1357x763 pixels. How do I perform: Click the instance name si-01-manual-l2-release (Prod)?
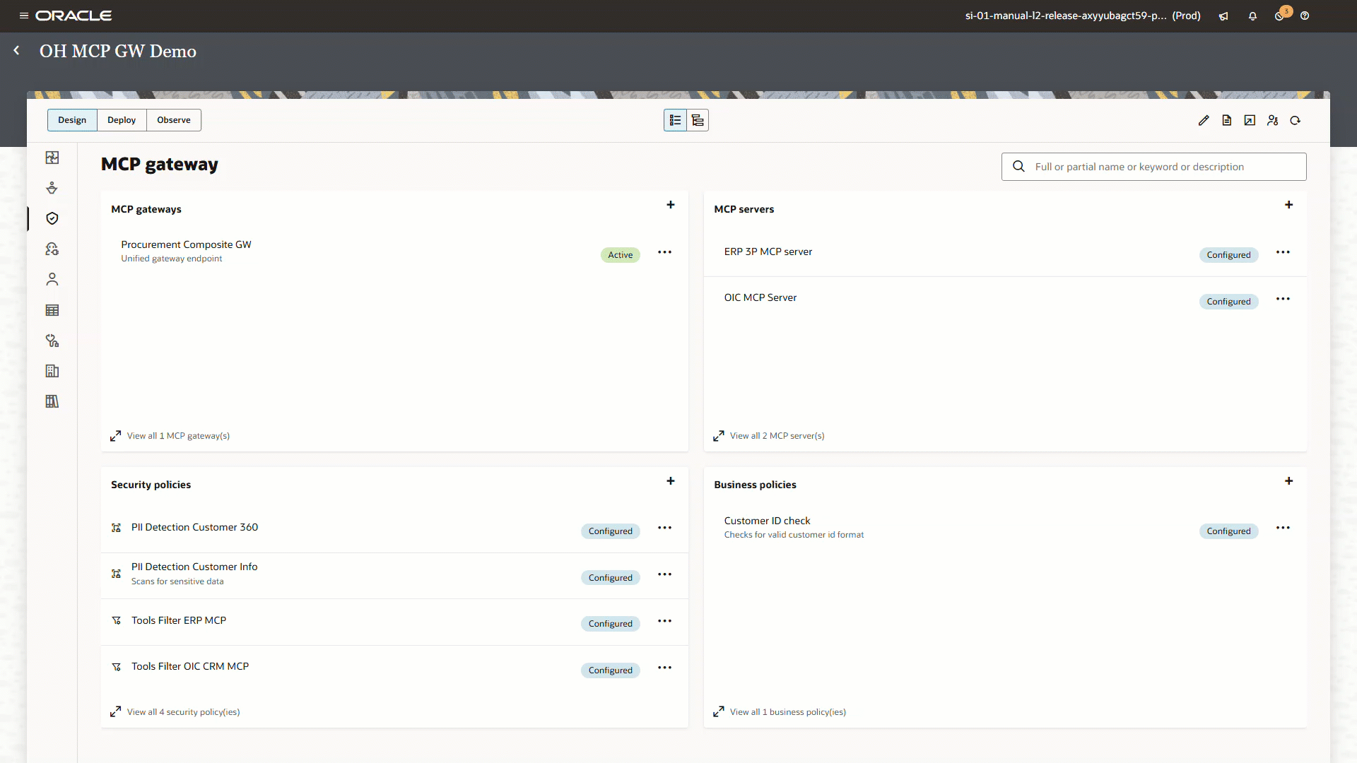(1083, 16)
